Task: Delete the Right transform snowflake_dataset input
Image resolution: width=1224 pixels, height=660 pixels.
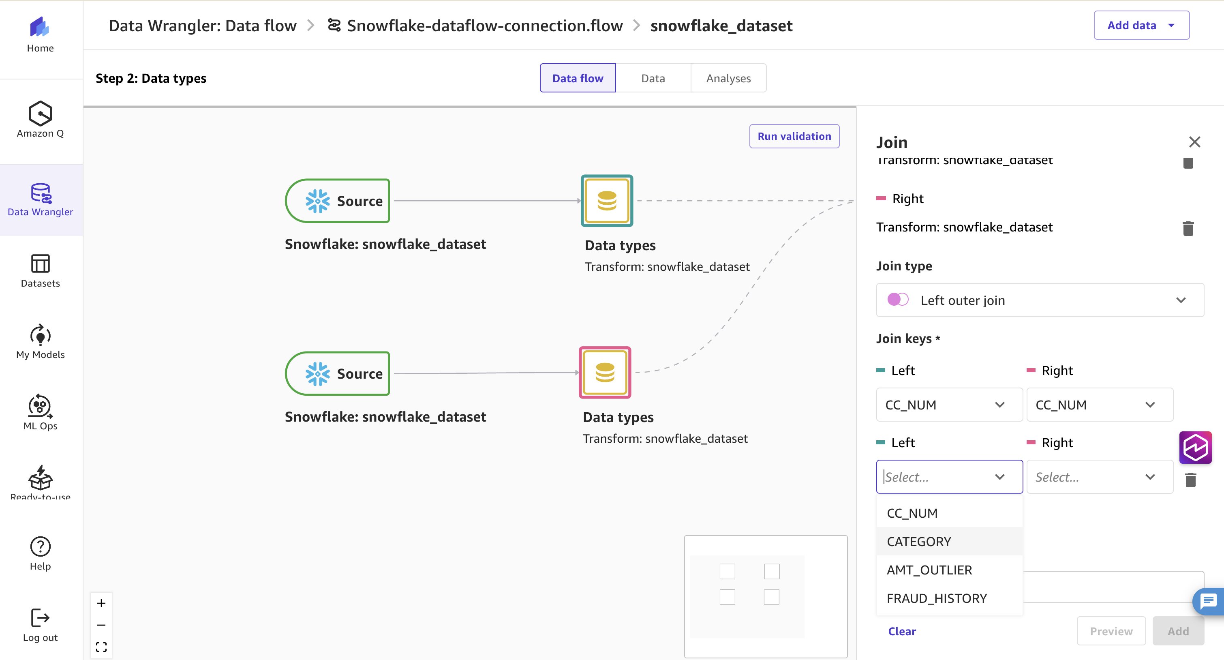Action: click(1188, 229)
